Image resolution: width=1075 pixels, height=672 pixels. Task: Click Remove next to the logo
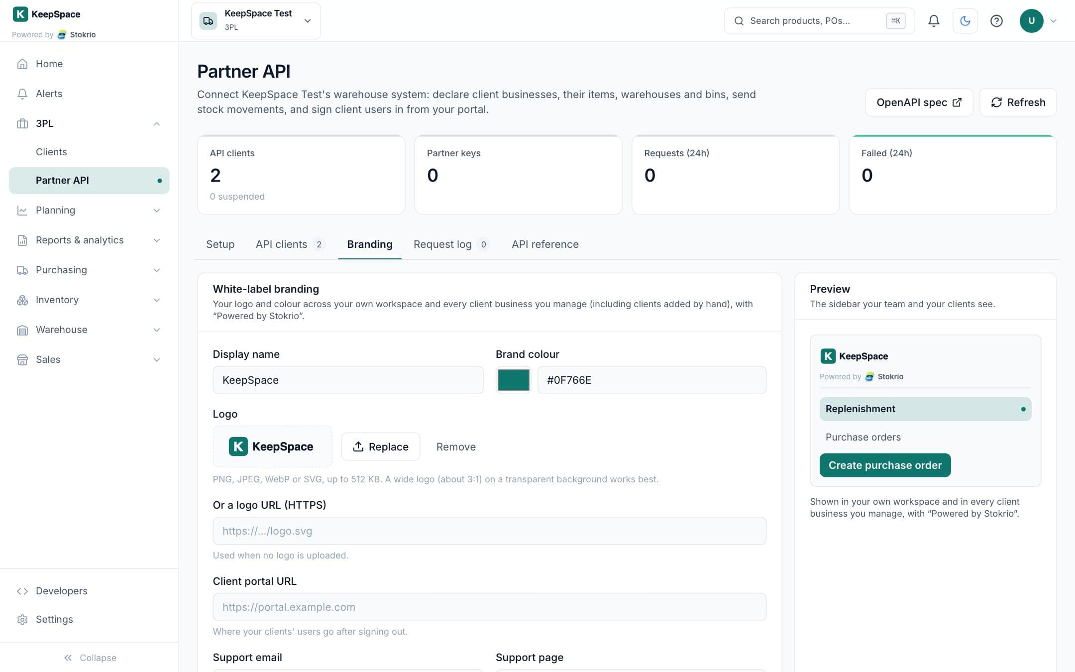pos(456,447)
